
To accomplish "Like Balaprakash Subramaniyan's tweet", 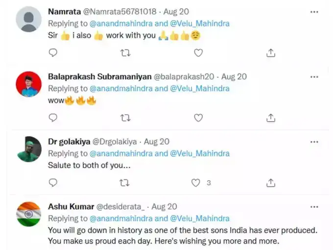I will (198, 118).
